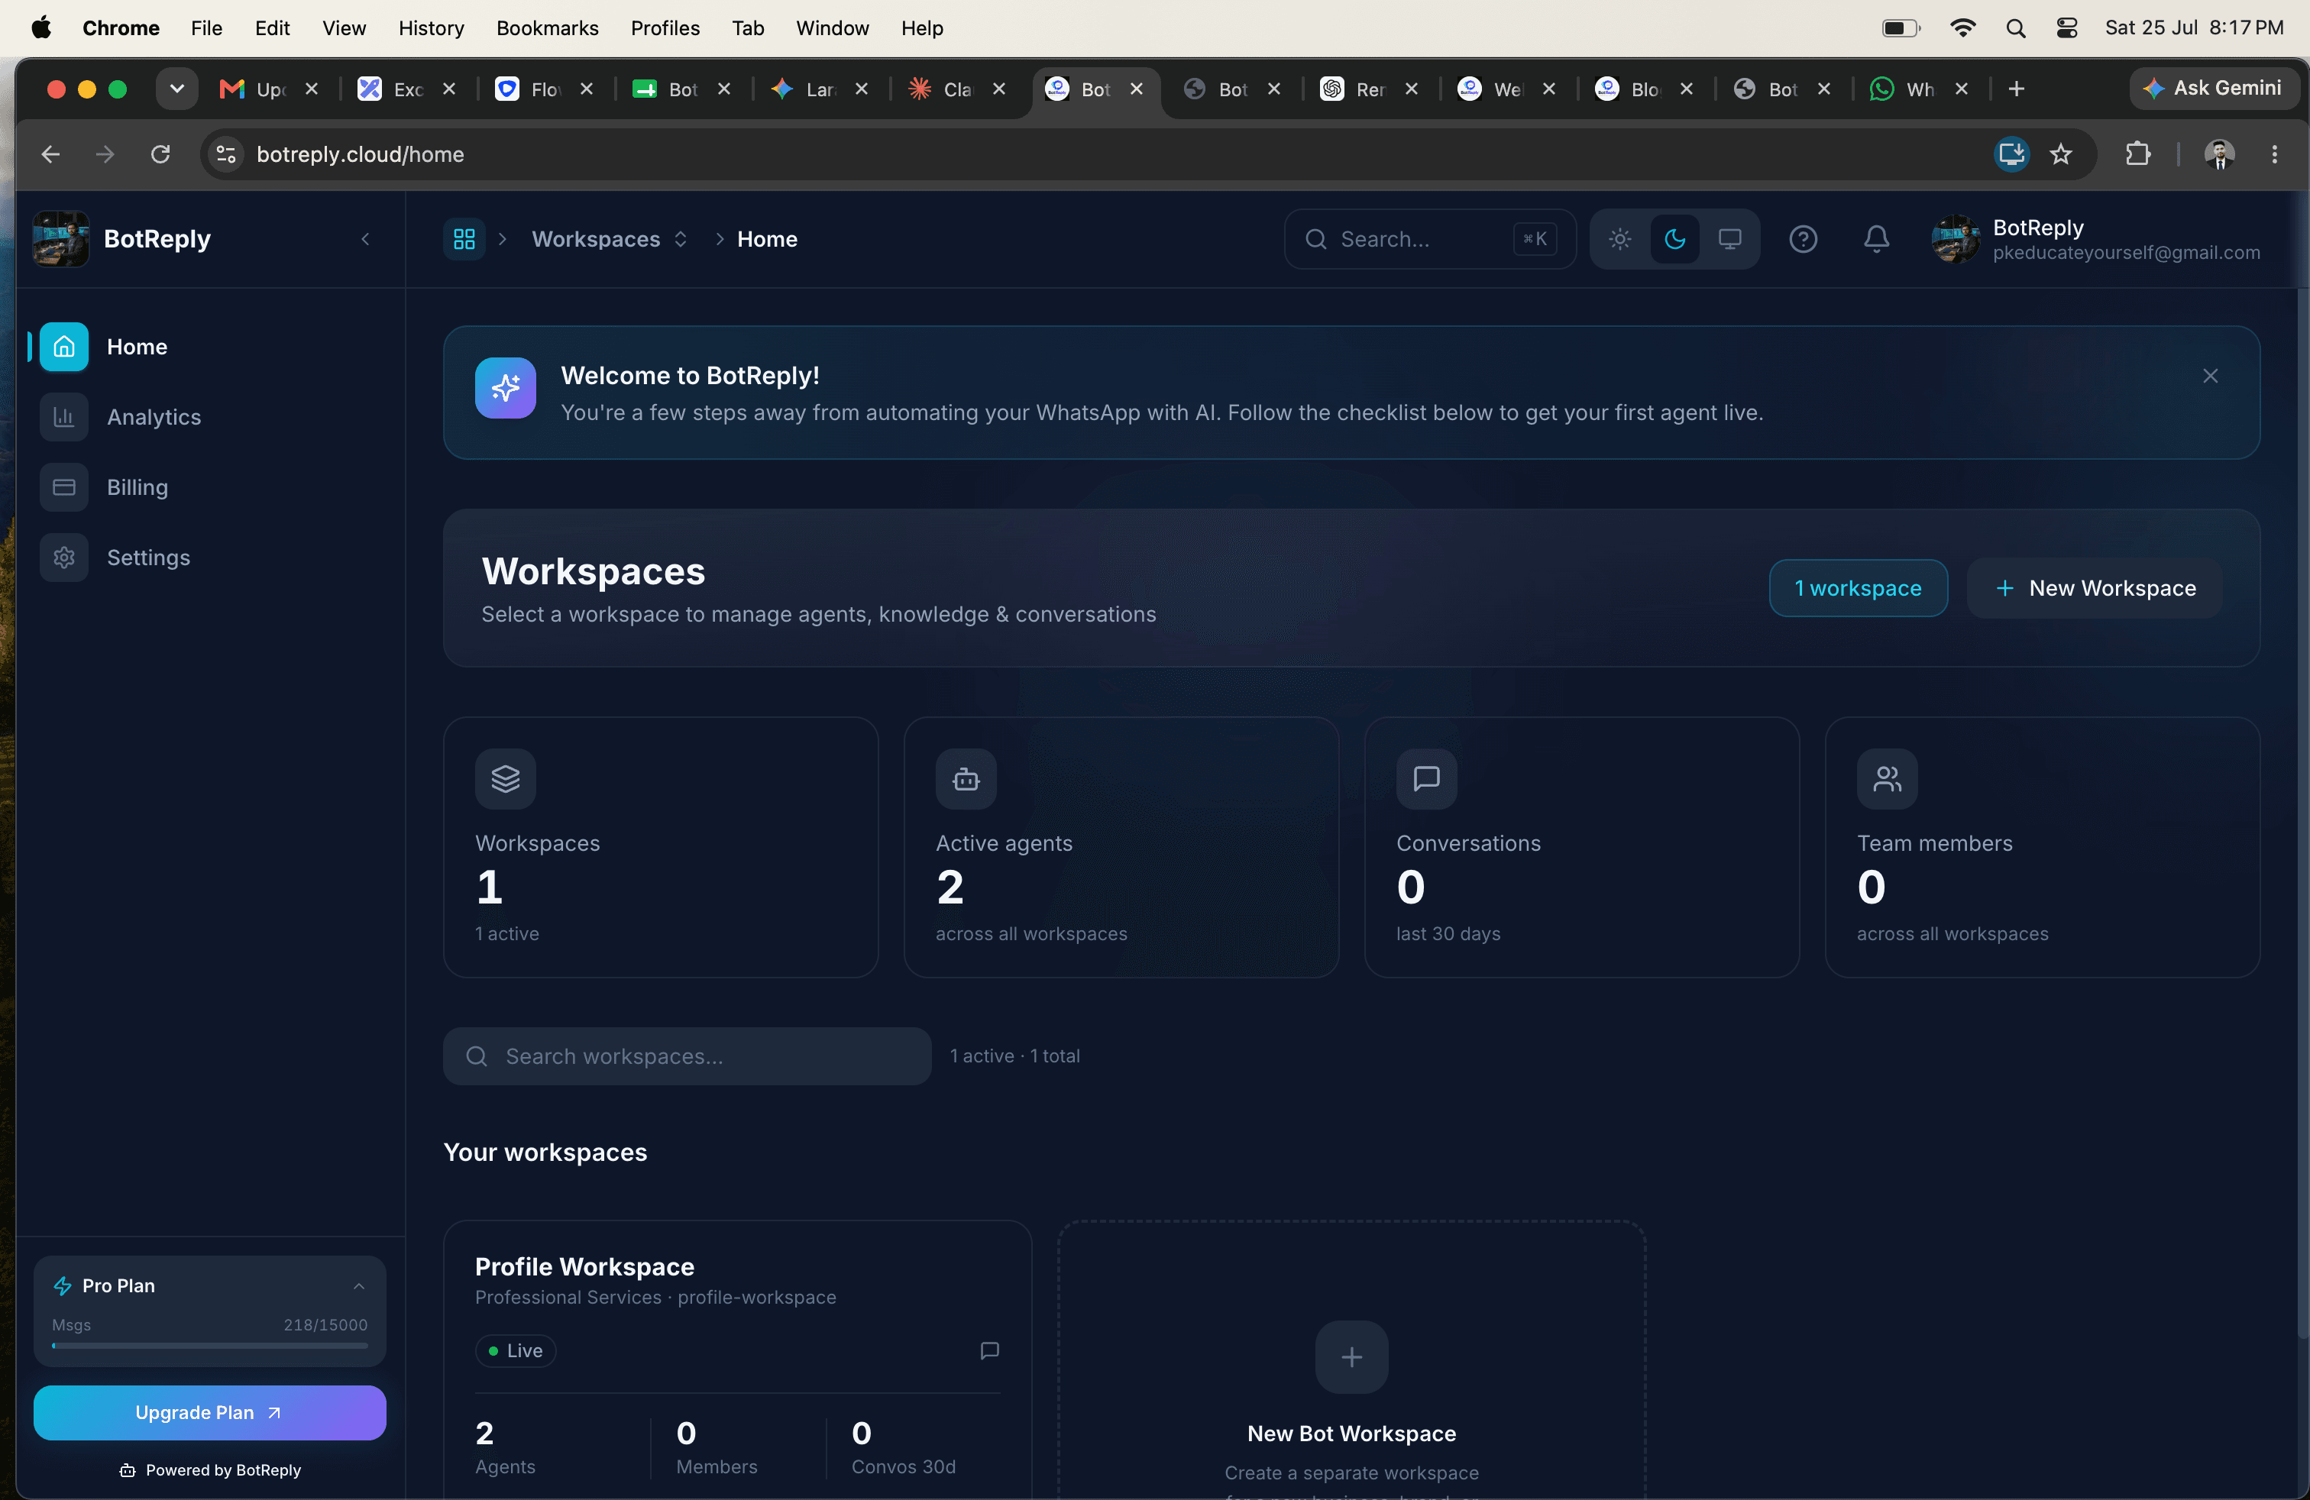Create a New Workspace
The width and height of the screenshot is (2310, 1500).
pos(2095,588)
